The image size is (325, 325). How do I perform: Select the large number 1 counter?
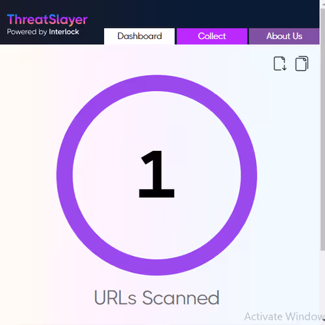(x=157, y=174)
